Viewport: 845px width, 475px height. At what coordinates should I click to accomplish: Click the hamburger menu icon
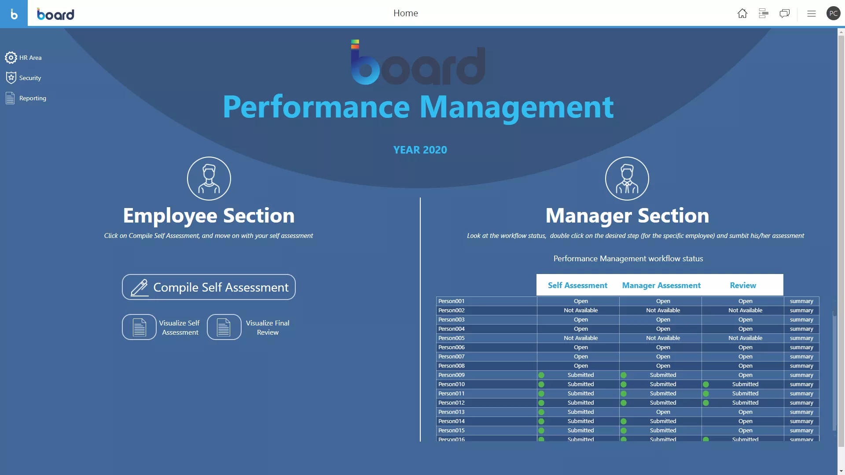pyautogui.click(x=812, y=13)
